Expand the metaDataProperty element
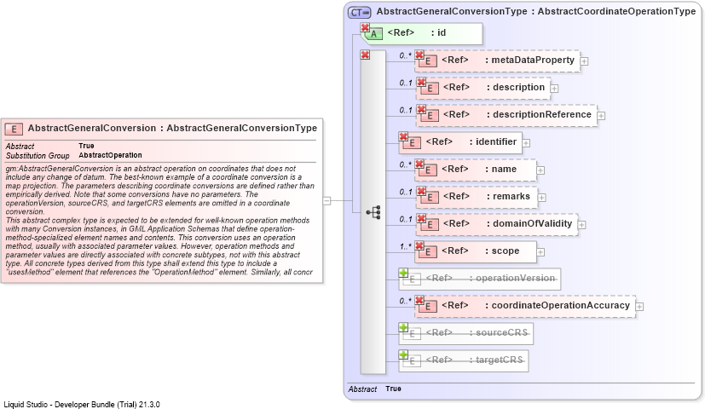The height and width of the screenshot is (409, 705). point(584,61)
